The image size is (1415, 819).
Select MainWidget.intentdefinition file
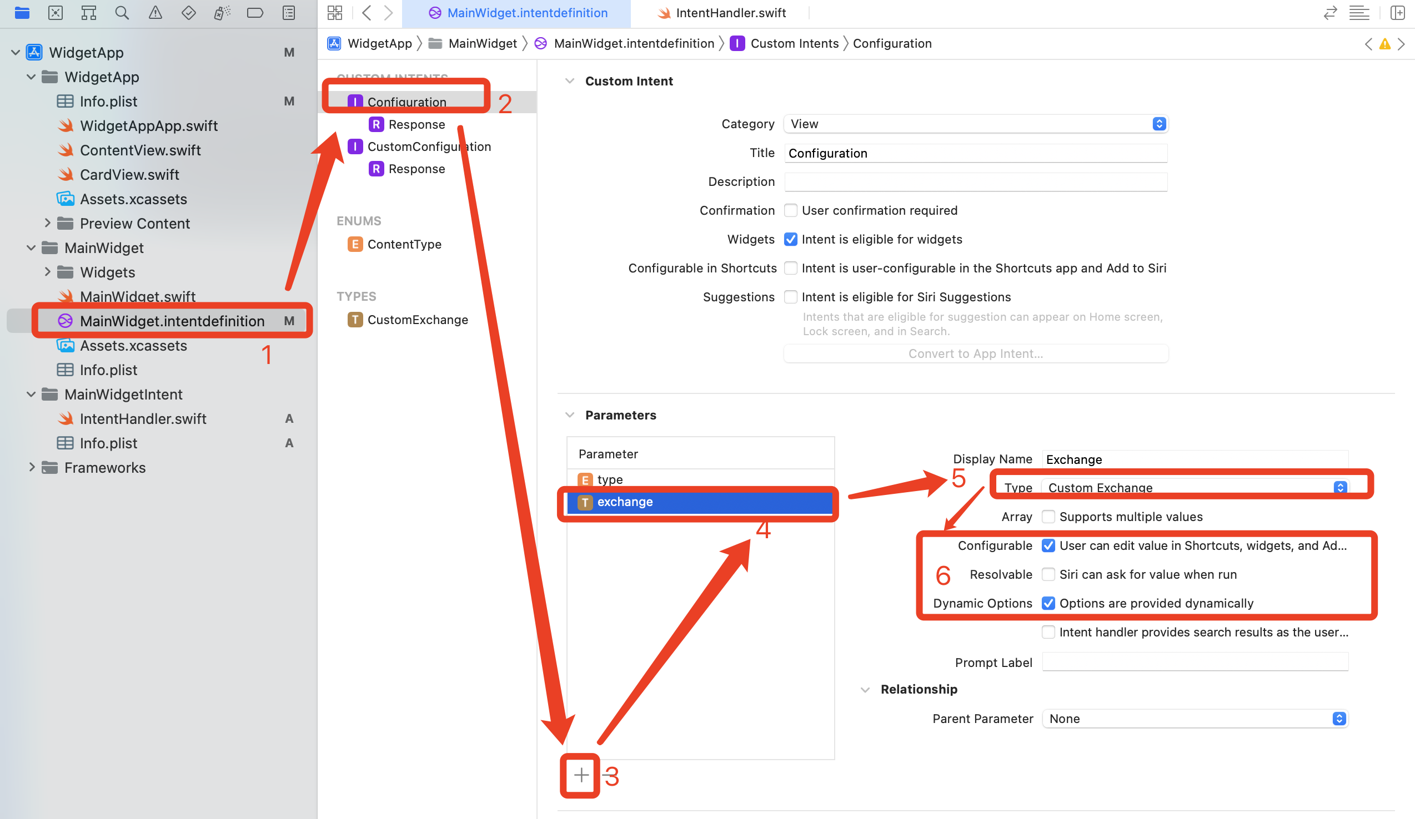[x=172, y=321]
